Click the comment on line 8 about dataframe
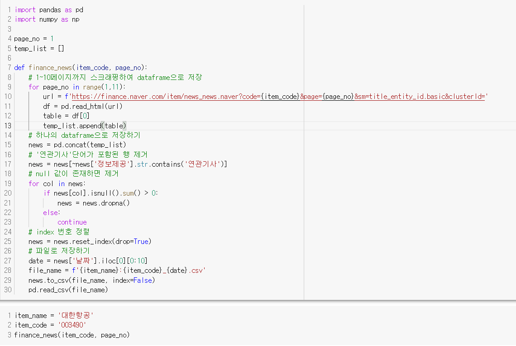The height and width of the screenshot is (346, 516). coord(115,78)
